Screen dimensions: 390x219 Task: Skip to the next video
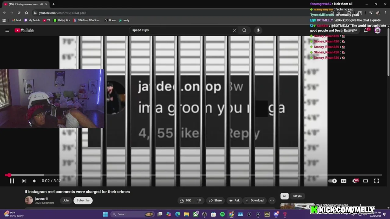[24, 181]
